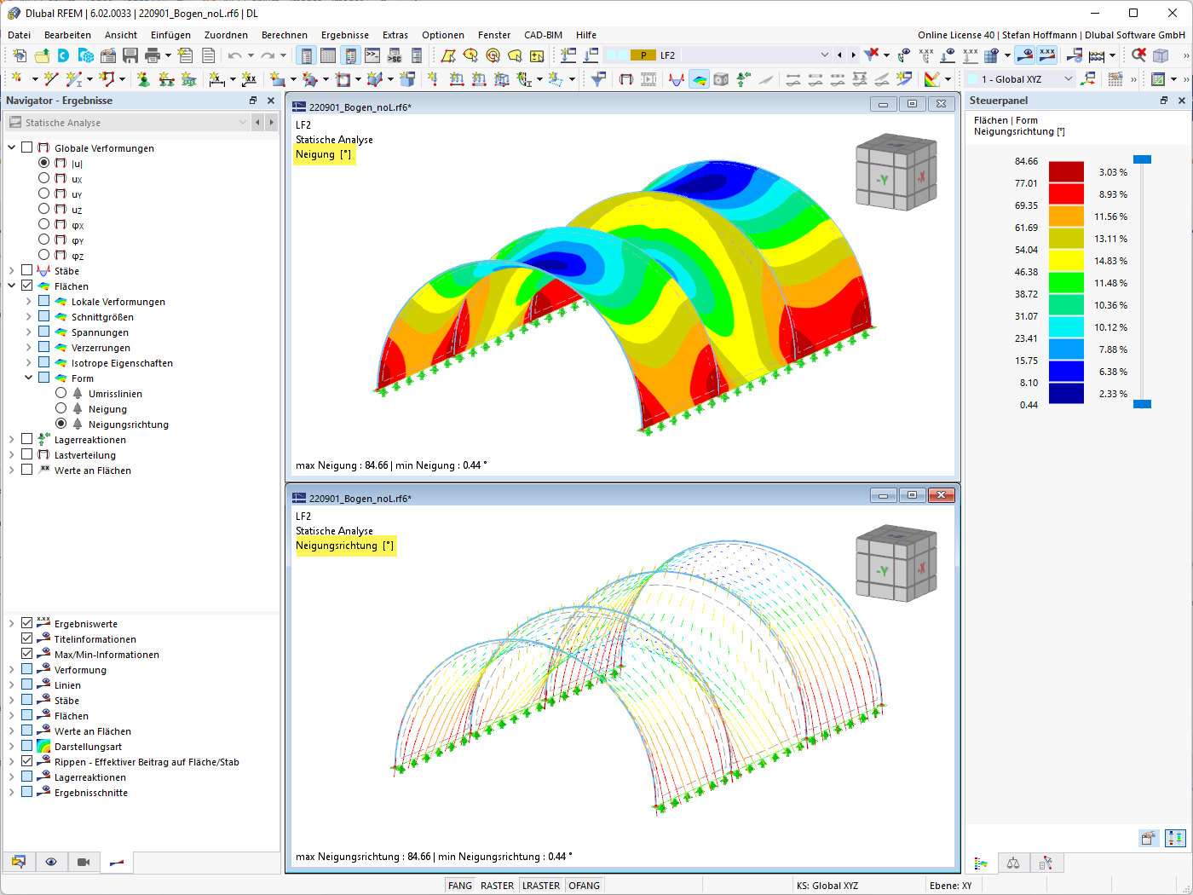The width and height of the screenshot is (1193, 895).
Task: Open the Ergebnisse menu
Action: click(345, 35)
